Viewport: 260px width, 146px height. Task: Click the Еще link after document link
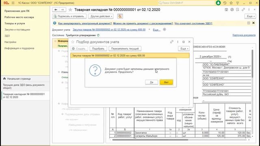coord(156,30)
